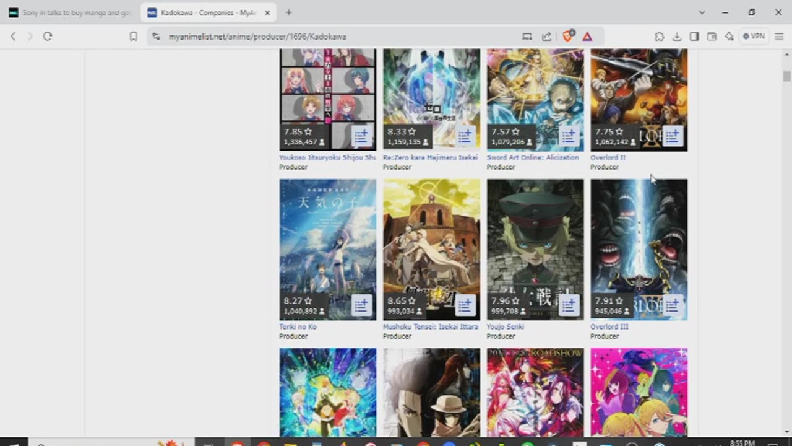View site information icon in address bar

[156, 37]
